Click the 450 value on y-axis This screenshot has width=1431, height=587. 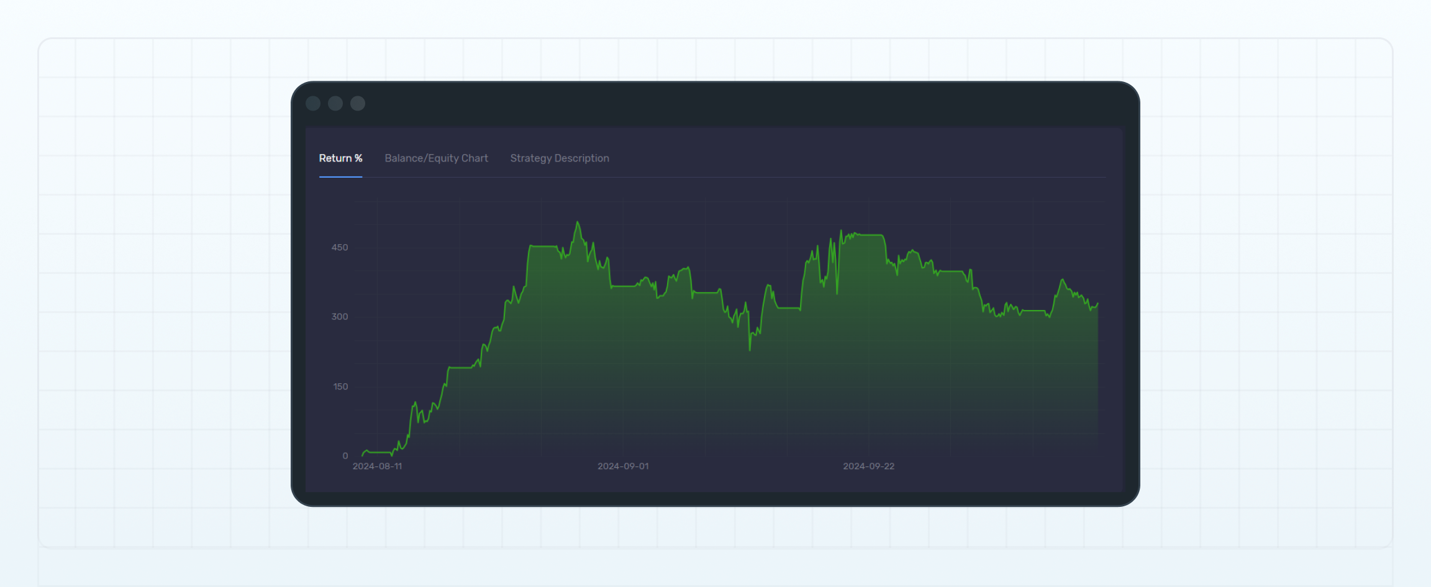[x=340, y=247]
